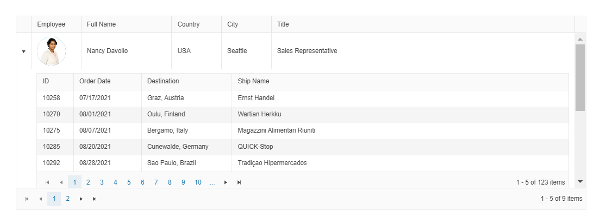Go to first page in employees pager
Screen dimensions: 600x223
tap(27, 199)
